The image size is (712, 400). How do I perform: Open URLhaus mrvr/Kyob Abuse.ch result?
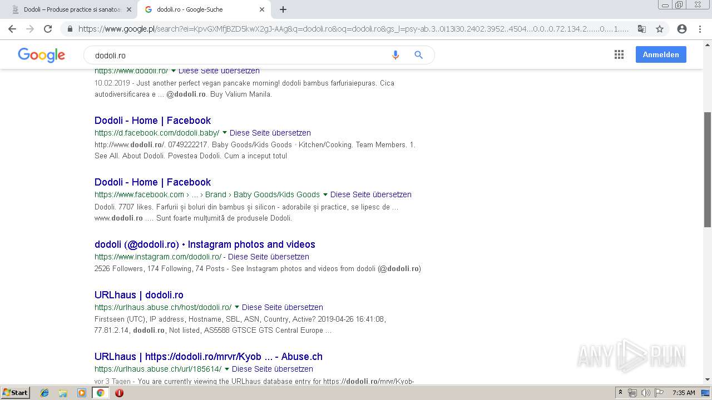209,357
